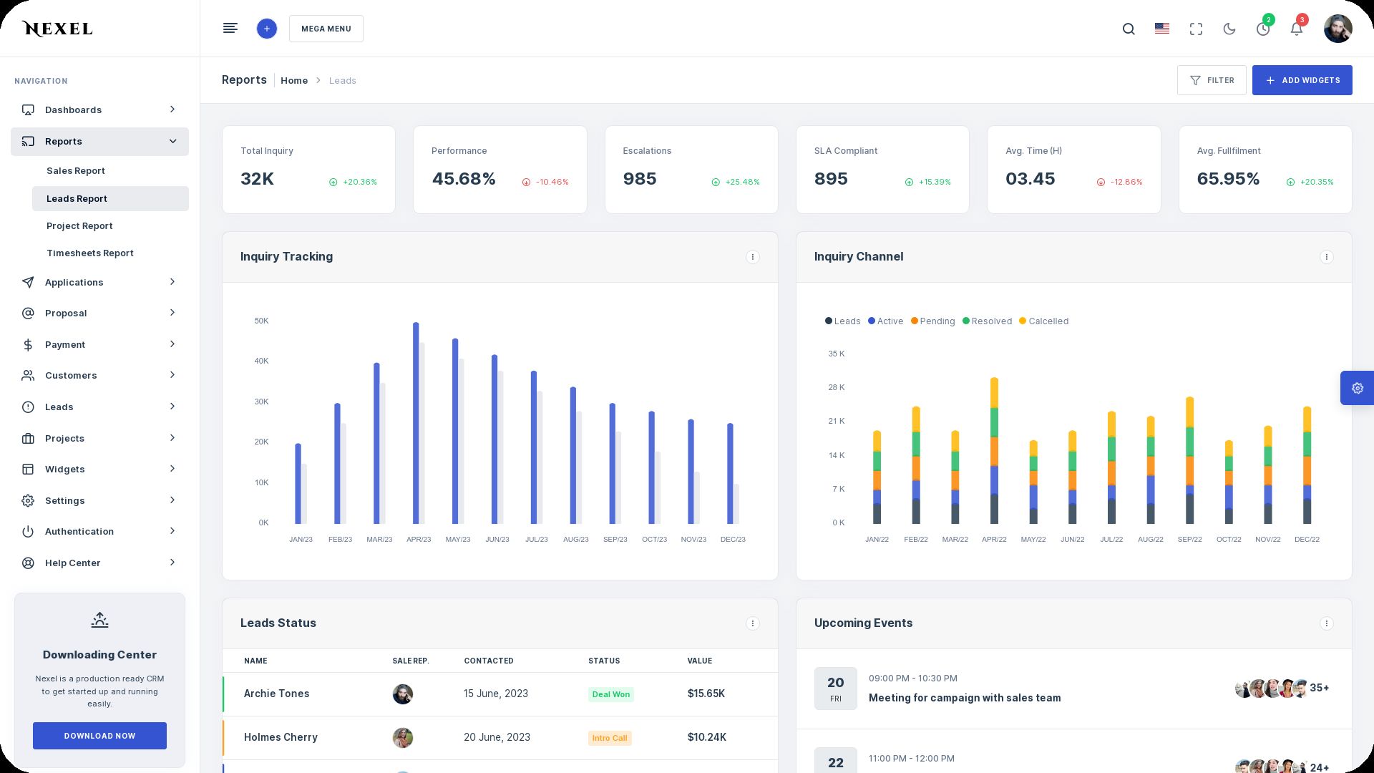
Task: Toggle the sidebar with the hamburger icon
Action: pyautogui.click(x=230, y=29)
